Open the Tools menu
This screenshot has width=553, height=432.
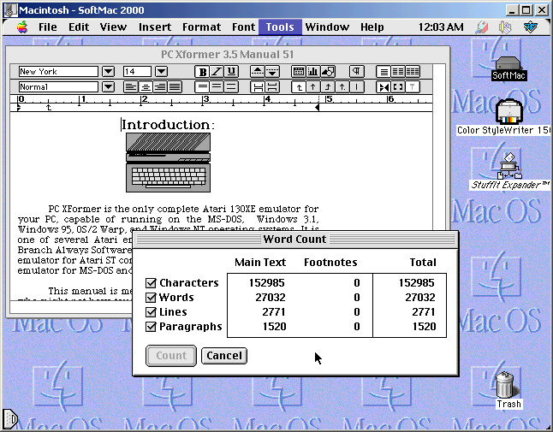[x=280, y=27]
